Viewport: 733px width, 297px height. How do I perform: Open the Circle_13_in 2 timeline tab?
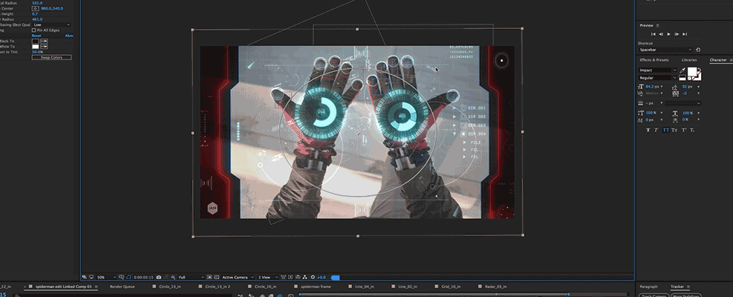coord(218,287)
